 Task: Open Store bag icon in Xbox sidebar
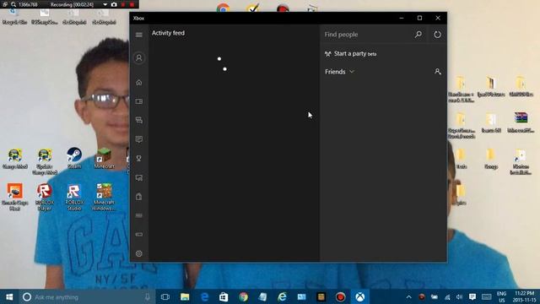[138, 197]
